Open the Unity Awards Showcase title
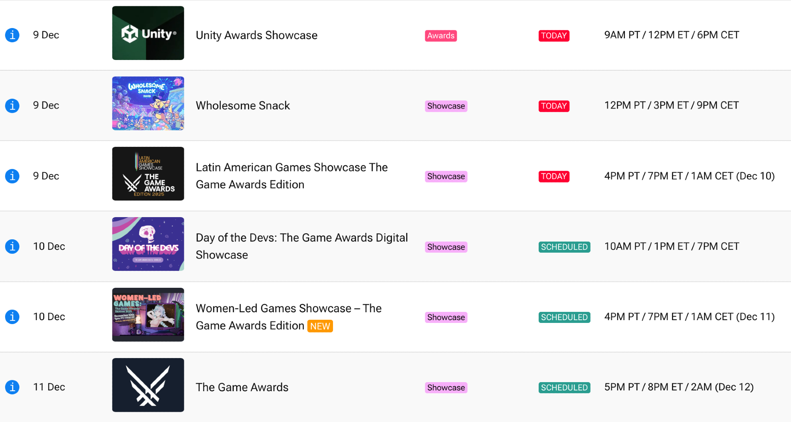 click(256, 35)
